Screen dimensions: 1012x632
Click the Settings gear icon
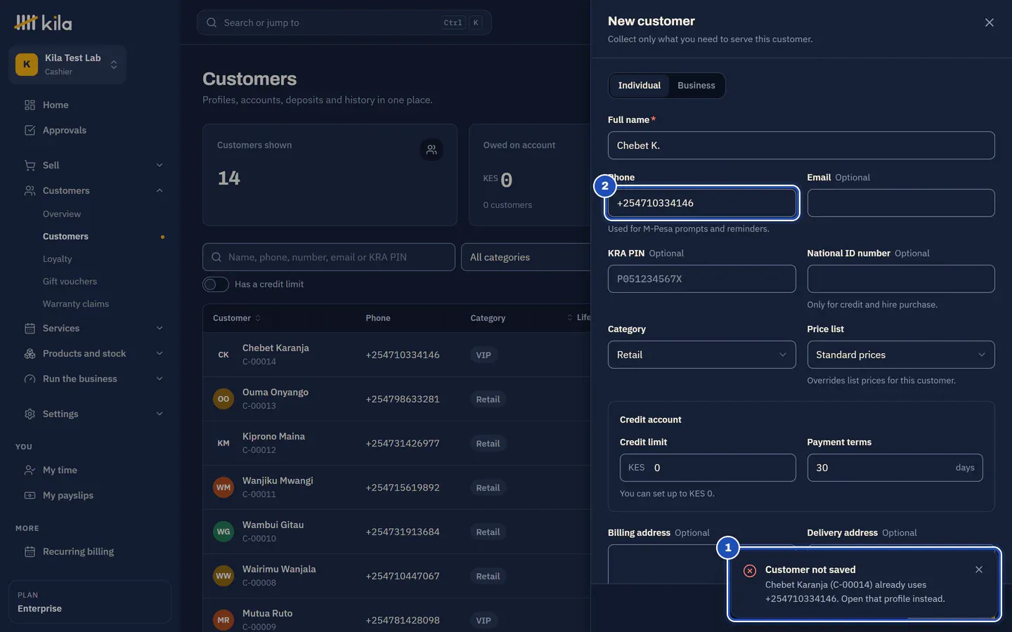(x=30, y=414)
